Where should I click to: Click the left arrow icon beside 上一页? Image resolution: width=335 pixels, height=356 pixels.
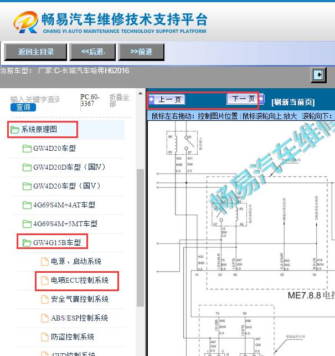[151, 99]
